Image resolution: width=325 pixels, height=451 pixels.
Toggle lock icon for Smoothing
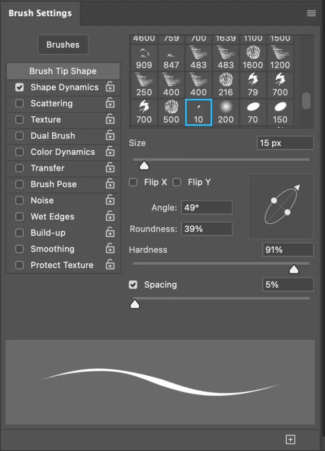110,248
